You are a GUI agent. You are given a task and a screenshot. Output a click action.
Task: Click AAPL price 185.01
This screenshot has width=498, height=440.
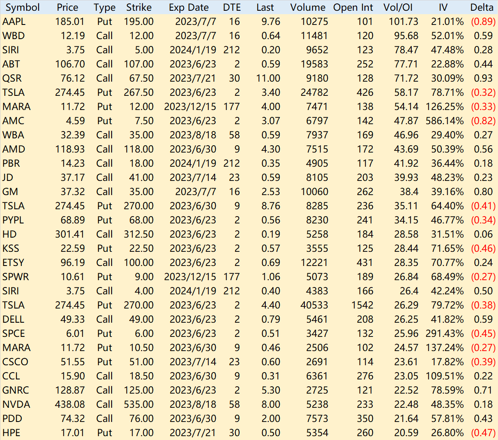70,21
